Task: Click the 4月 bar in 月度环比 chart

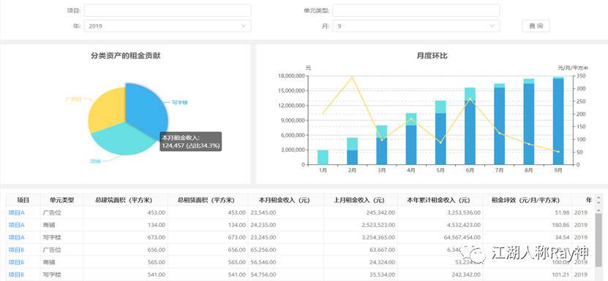Action: pyautogui.click(x=411, y=139)
